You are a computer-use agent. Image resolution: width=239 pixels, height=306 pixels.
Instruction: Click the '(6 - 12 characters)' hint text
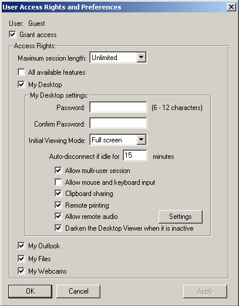click(177, 108)
